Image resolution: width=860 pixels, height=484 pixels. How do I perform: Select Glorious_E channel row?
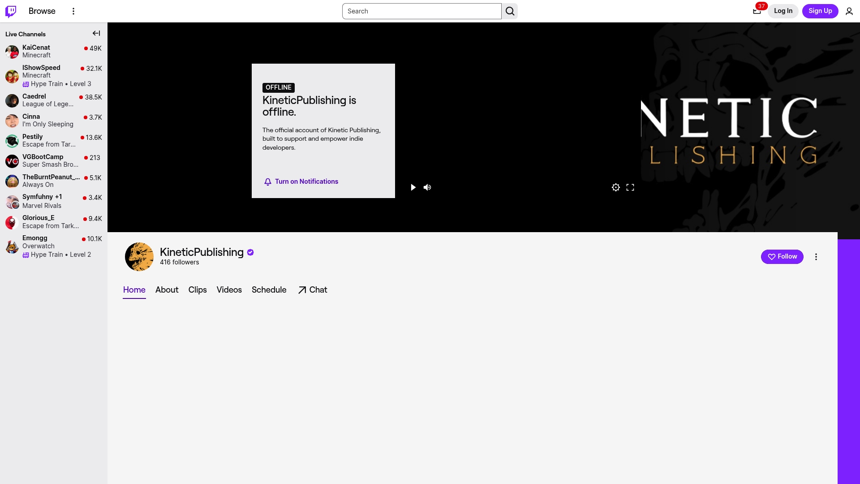click(54, 222)
